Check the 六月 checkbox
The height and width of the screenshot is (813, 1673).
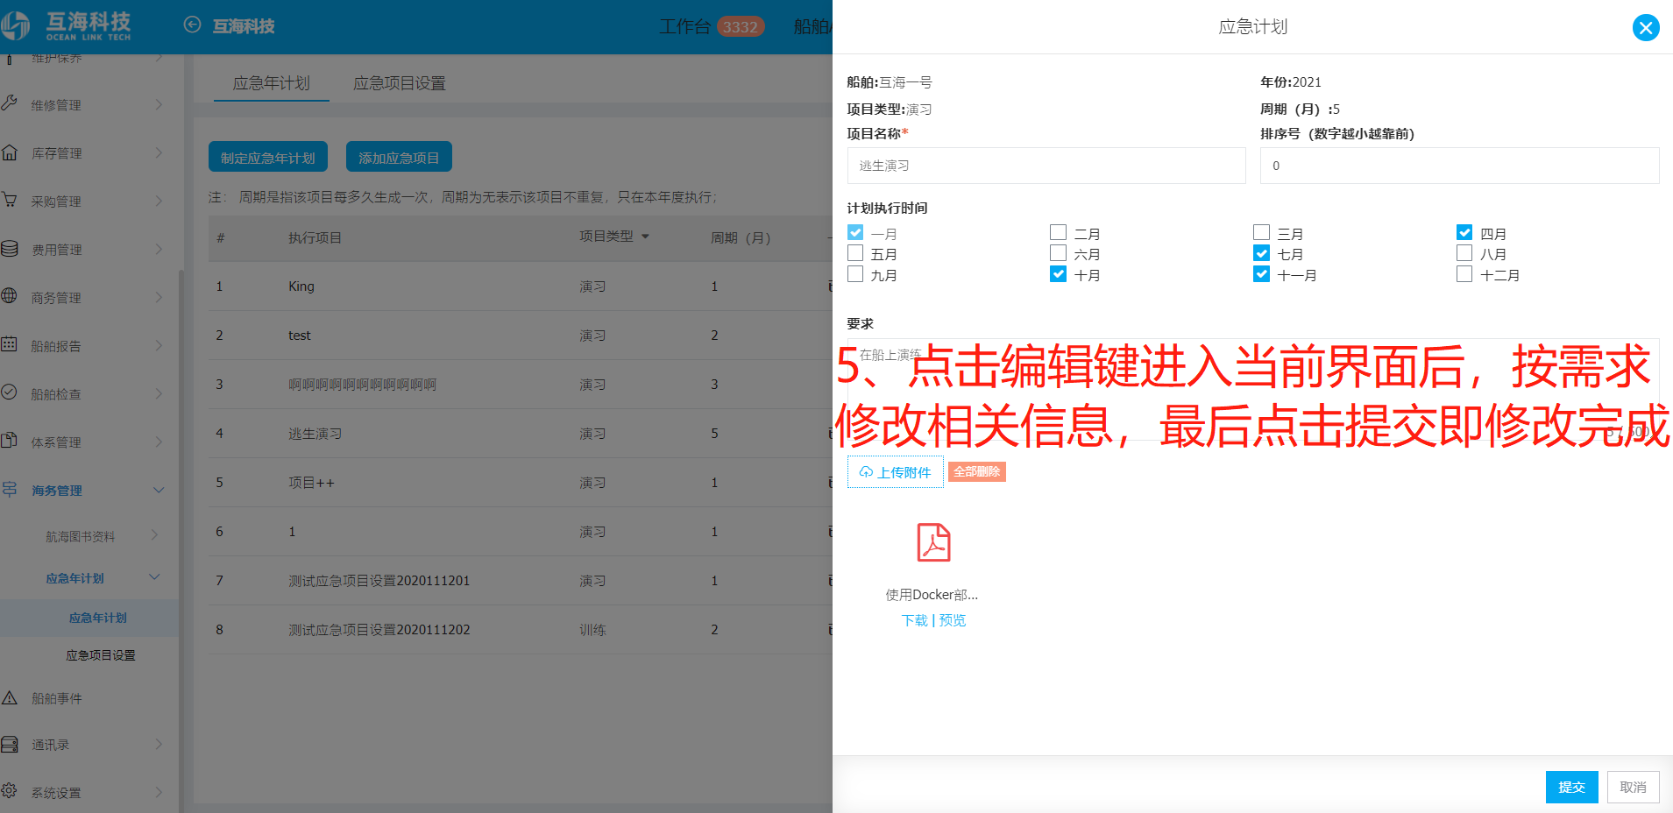(x=1059, y=253)
